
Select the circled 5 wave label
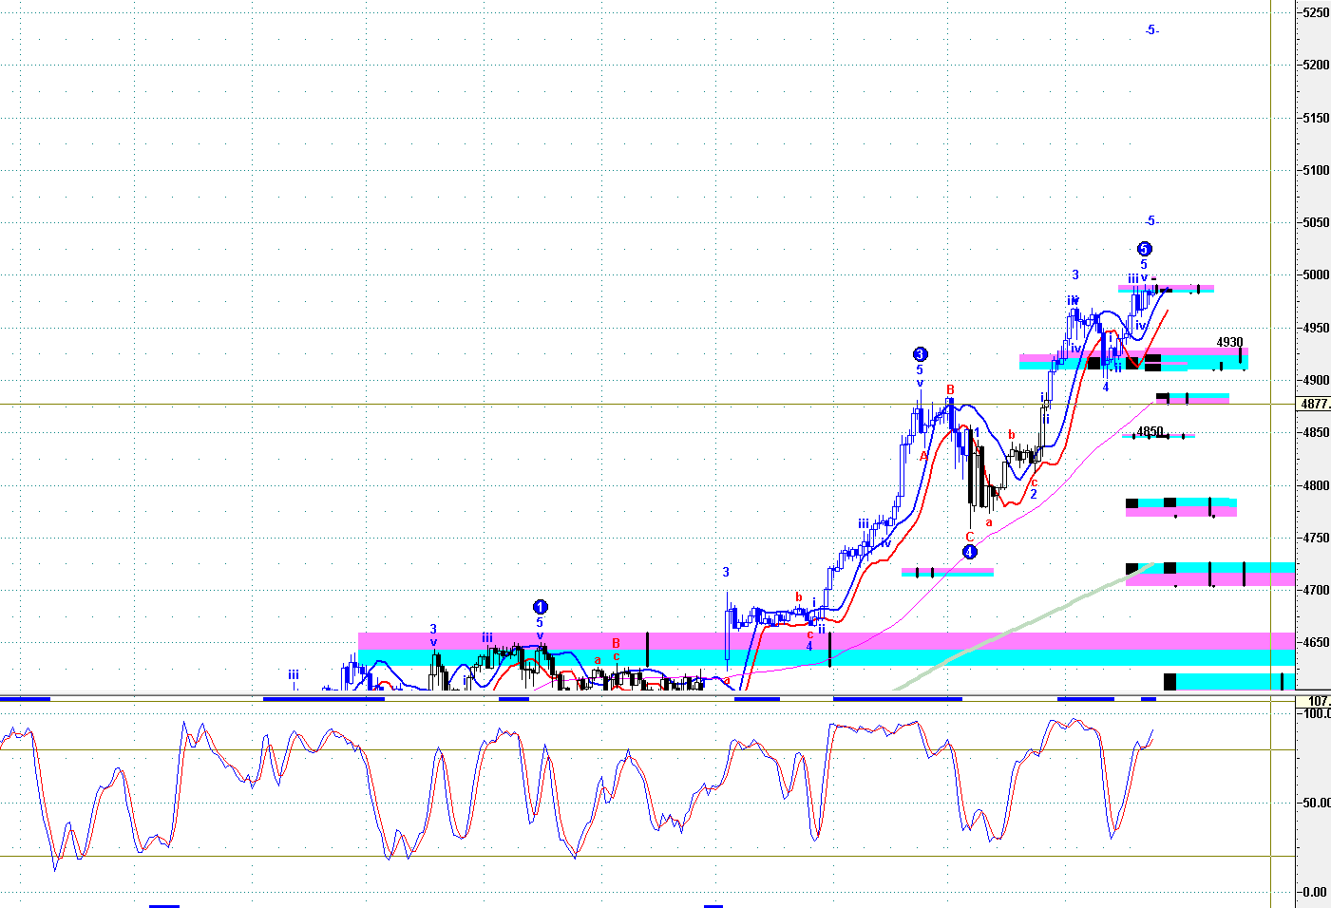[x=1144, y=250]
